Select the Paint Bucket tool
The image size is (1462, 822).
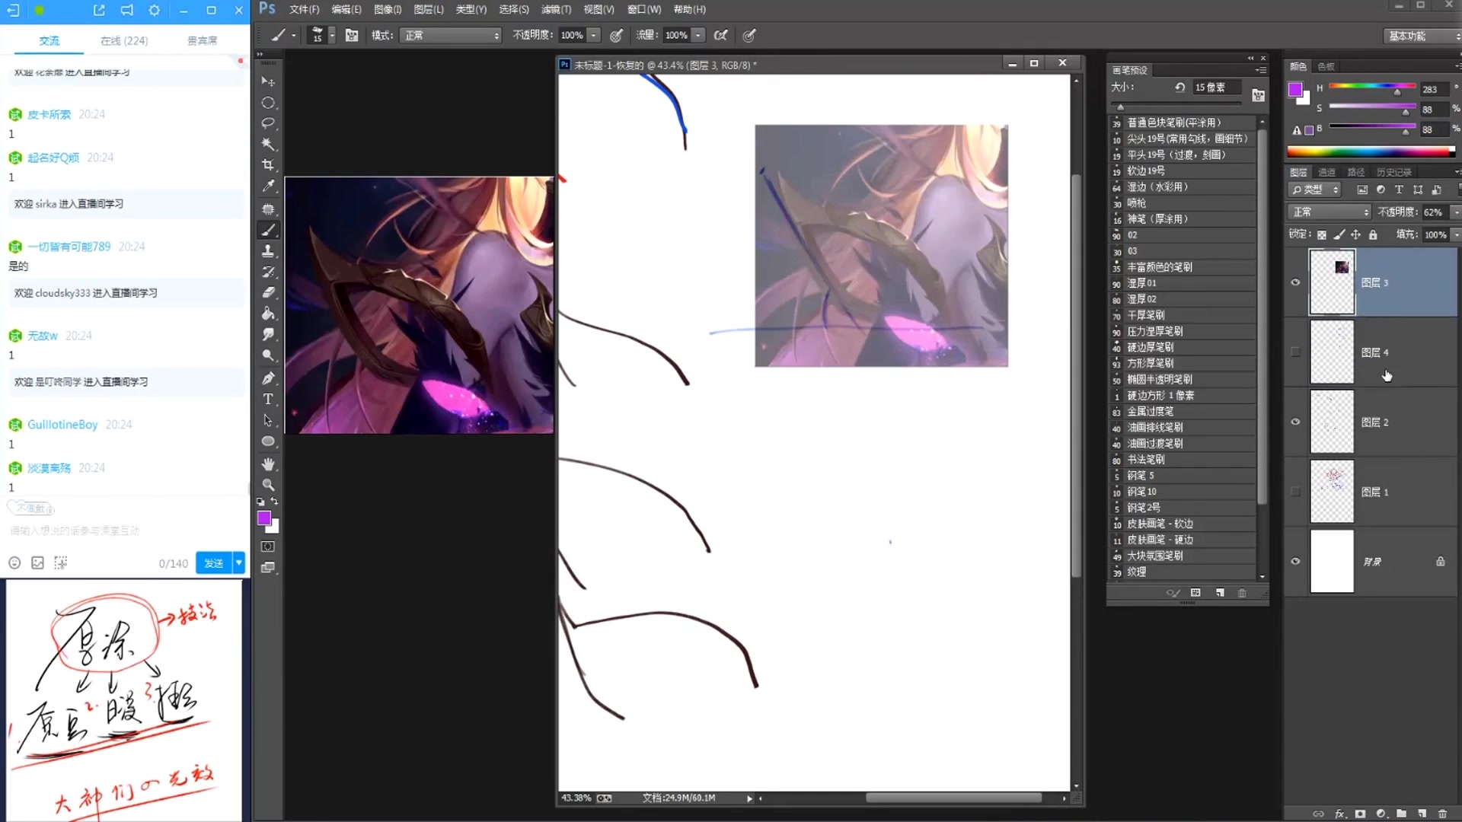click(268, 314)
